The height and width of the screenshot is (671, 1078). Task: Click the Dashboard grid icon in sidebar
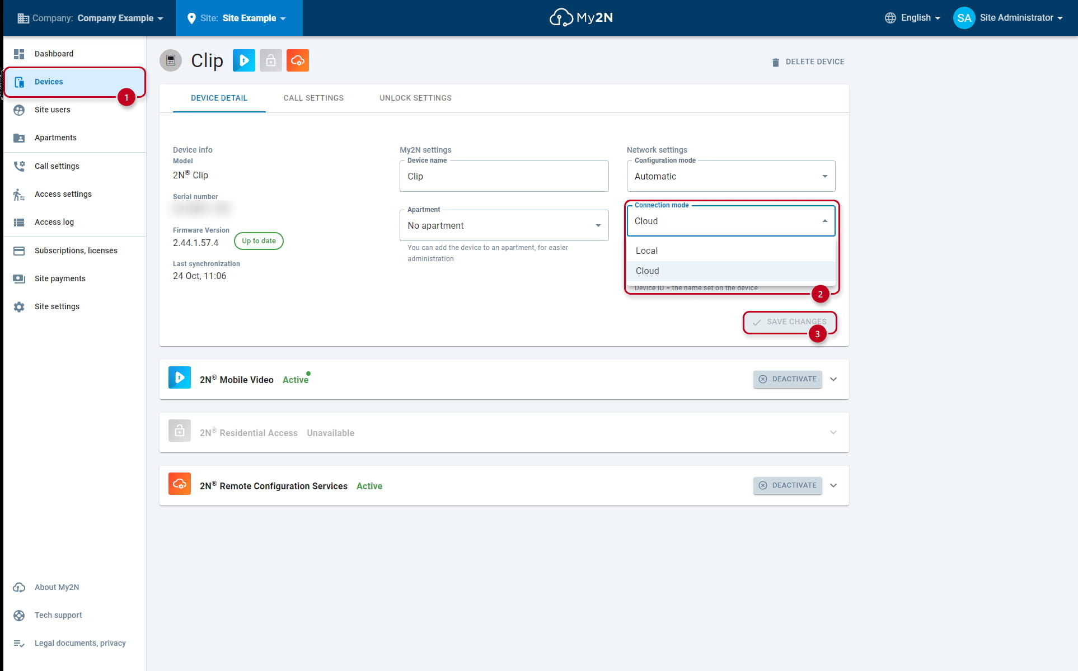pos(19,54)
